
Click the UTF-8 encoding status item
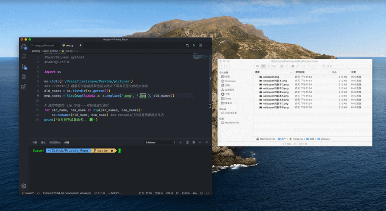coord(169,193)
